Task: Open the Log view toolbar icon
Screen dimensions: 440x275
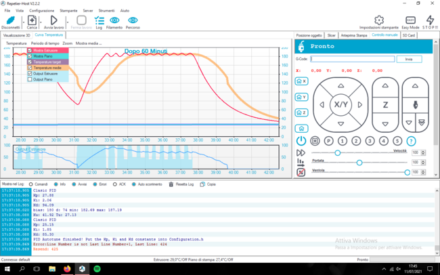Action: click(100, 21)
